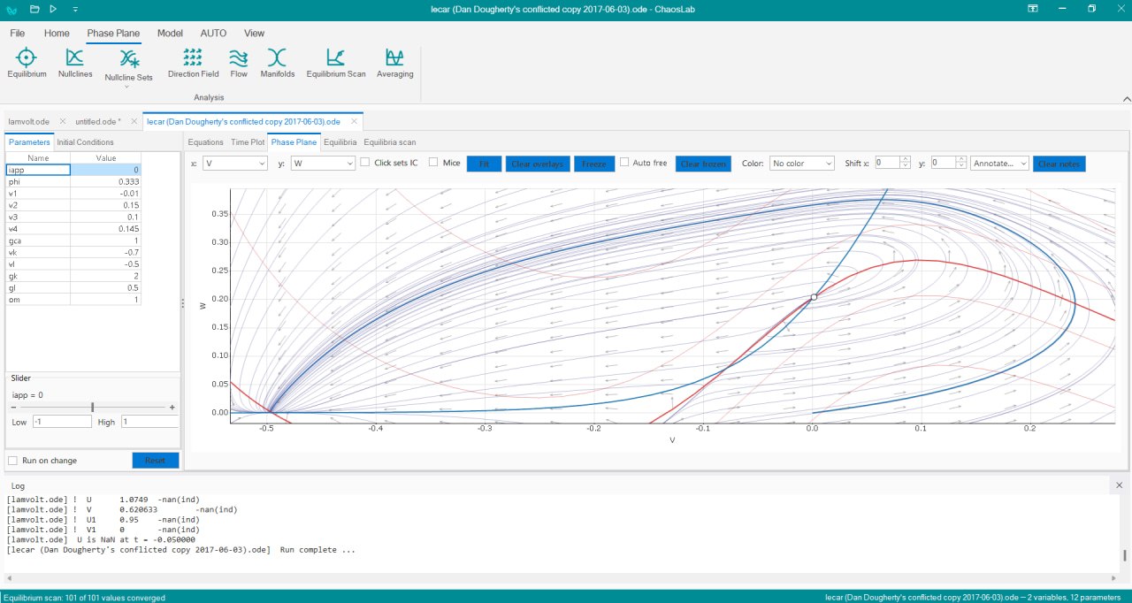Expand the Color dropdown
1132x603 pixels.
click(x=802, y=164)
